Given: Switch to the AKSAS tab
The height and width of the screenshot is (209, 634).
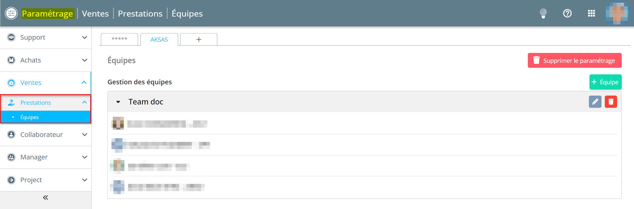Looking at the screenshot, I should tap(159, 39).
